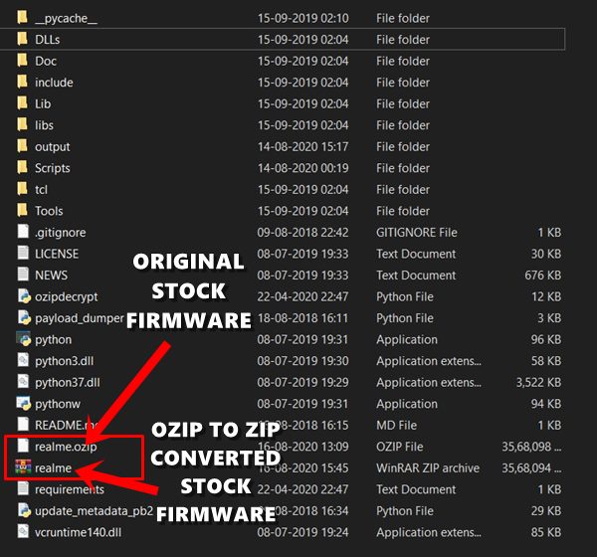The width and height of the screenshot is (597, 557).
Task: Select the Scripts folder name
Action: 52,168
